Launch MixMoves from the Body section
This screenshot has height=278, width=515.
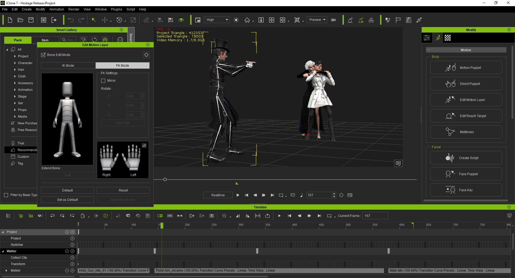pos(466,132)
